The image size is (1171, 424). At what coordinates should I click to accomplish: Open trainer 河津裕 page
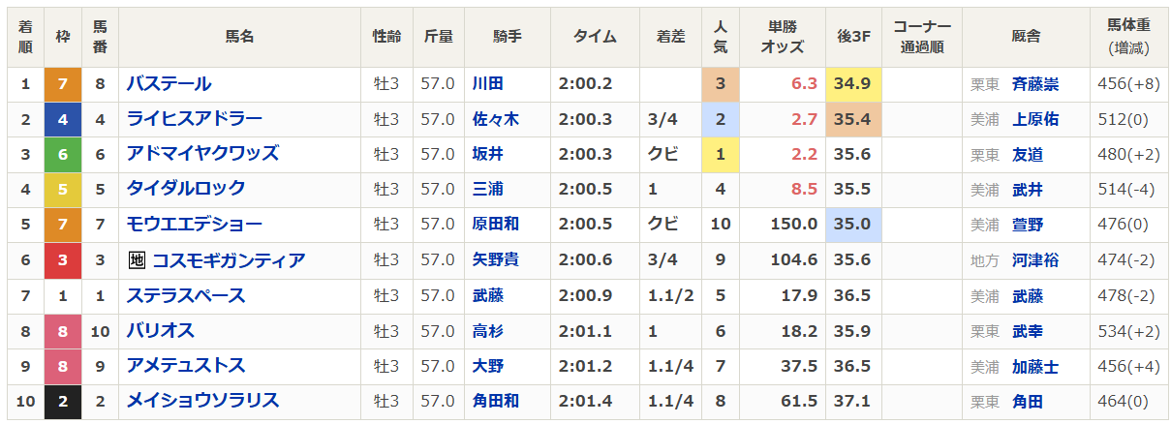tap(1034, 260)
